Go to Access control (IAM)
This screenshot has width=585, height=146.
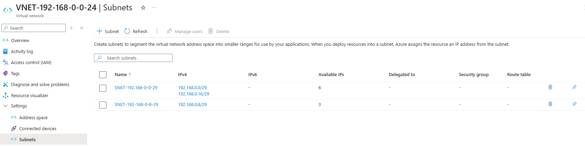coord(31,63)
